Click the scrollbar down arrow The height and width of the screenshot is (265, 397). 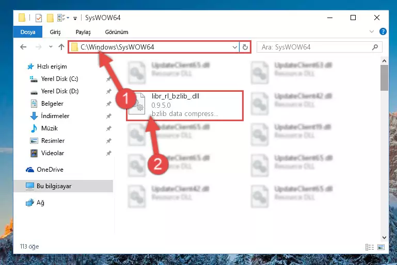pyautogui.click(x=384, y=238)
